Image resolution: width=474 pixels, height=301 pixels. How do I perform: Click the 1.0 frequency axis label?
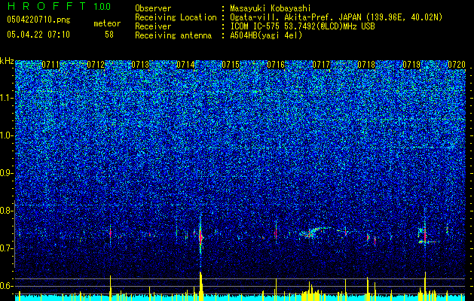coord(6,135)
